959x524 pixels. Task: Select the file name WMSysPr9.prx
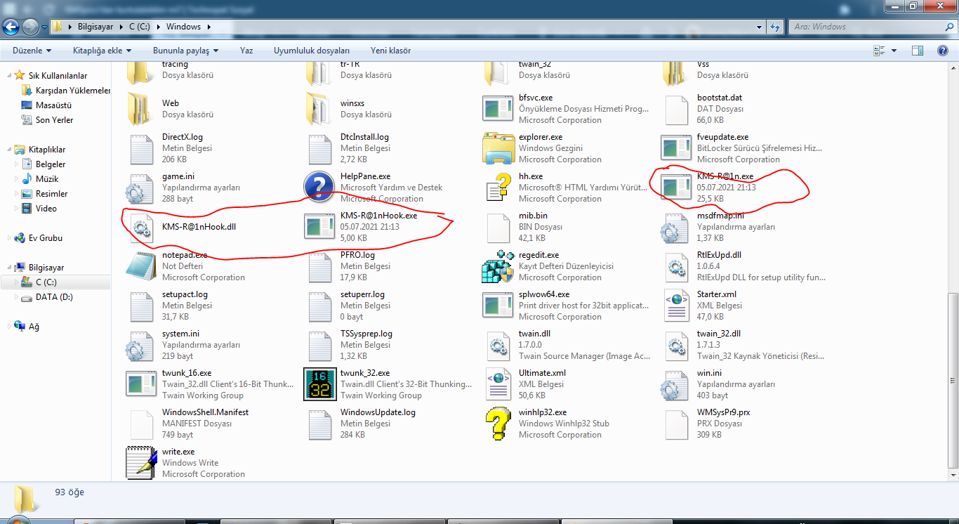pos(723,412)
